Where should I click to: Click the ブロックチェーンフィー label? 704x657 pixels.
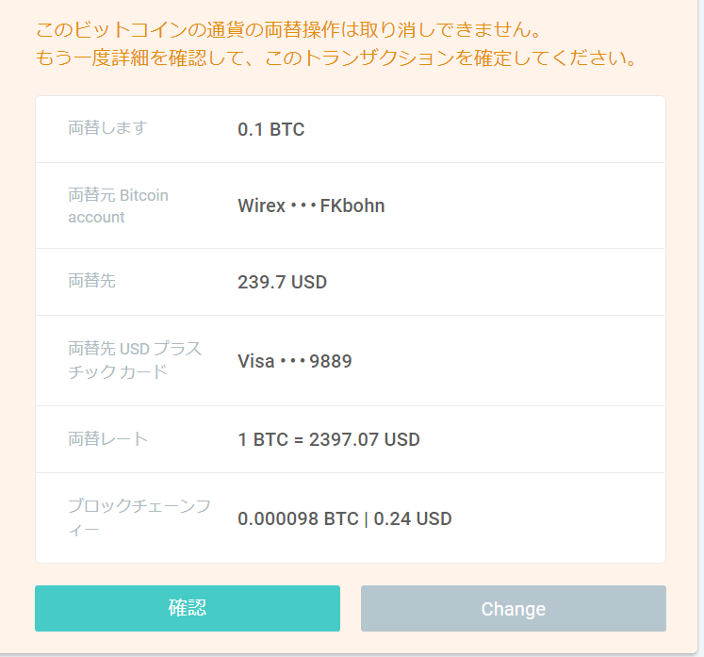[x=139, y=517]
